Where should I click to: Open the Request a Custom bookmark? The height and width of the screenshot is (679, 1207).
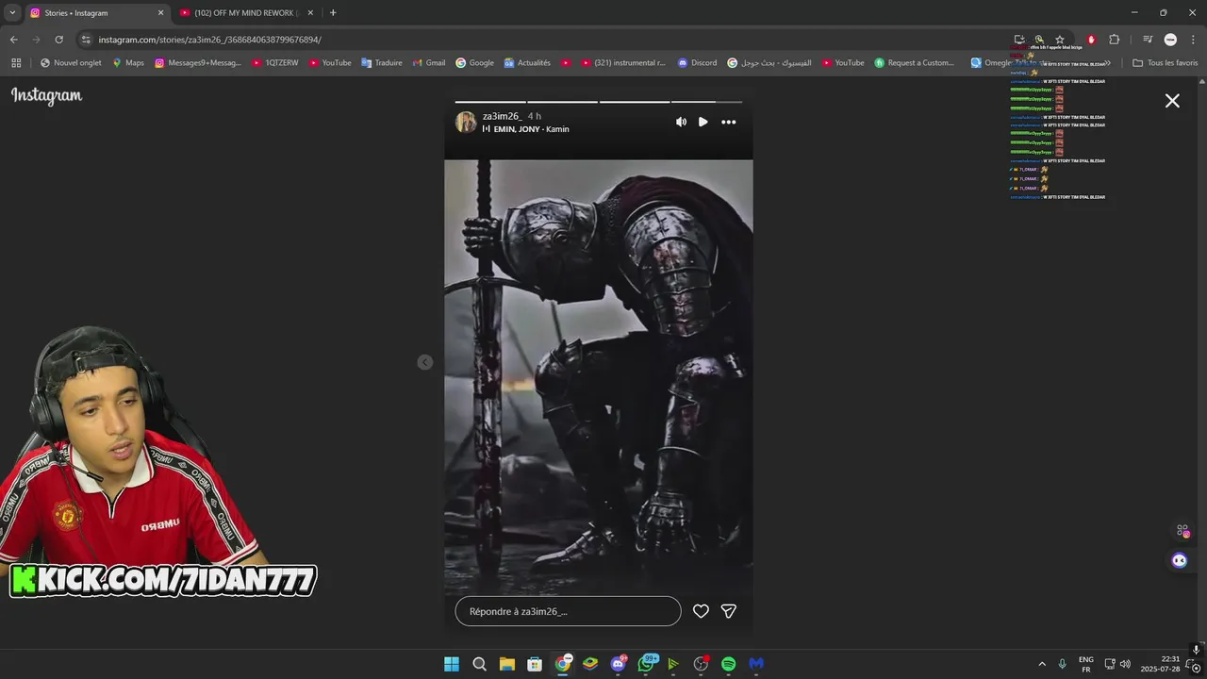pyautogui.click(x=915, y=63)
